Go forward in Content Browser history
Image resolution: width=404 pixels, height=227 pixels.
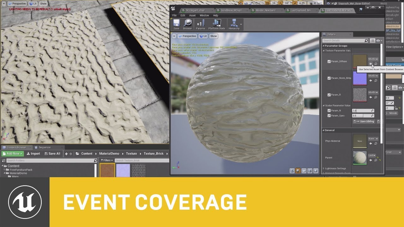coord(71,154)
